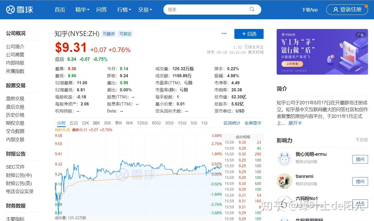Viewport: 374px width, 221px height.
Task: Expand the 精华 dropdown menu
Action: 82,10
